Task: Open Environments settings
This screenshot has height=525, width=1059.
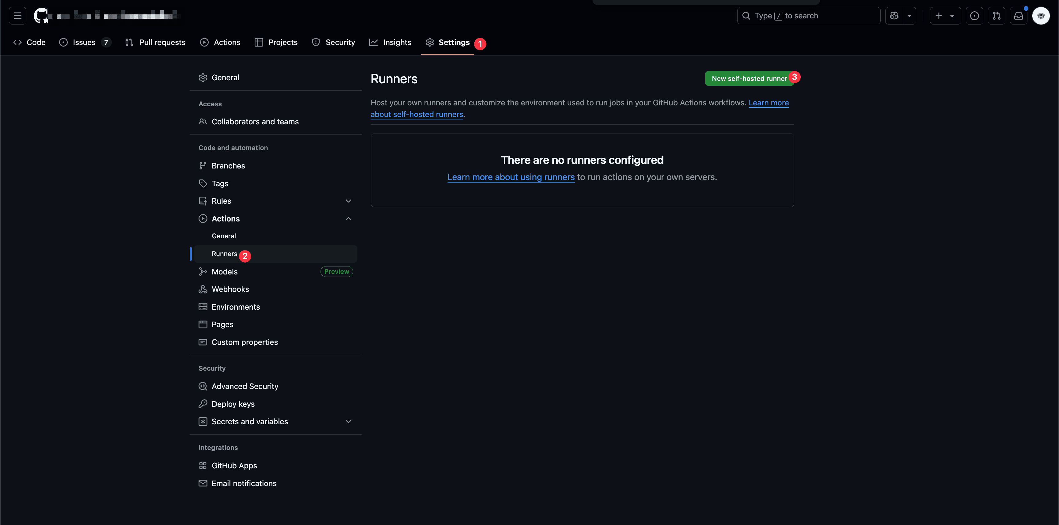Action: pos(275,307)
